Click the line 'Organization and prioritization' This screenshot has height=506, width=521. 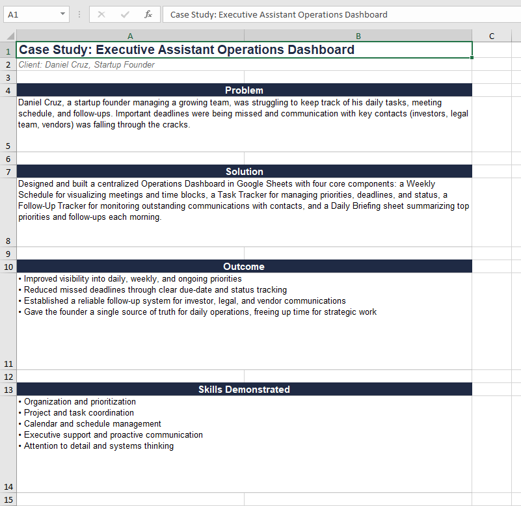tap(77, 402)
